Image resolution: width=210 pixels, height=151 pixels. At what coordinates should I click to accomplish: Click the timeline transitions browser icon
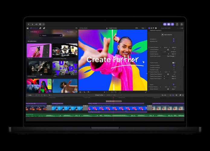183,95
